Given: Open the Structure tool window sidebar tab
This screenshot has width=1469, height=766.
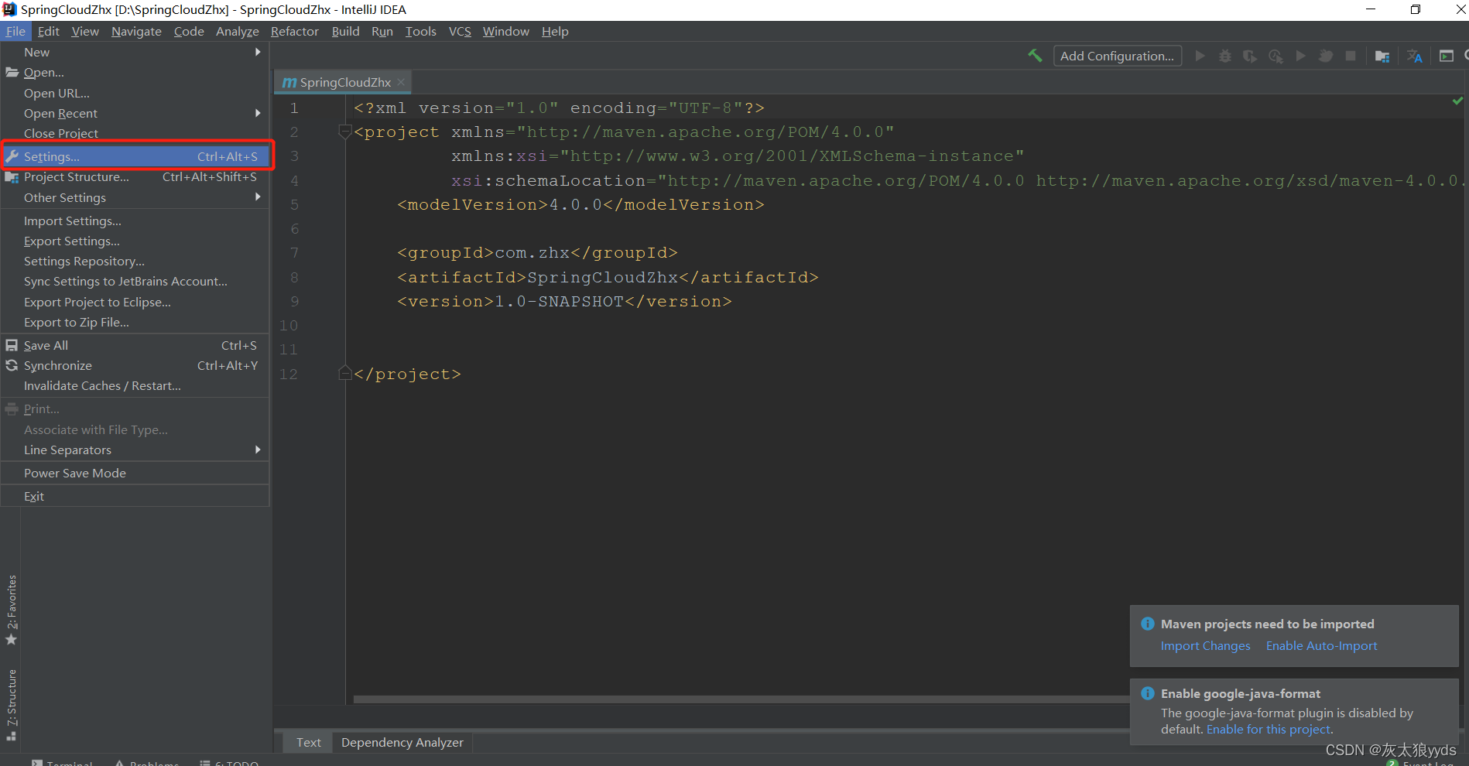Looking at the screenshot, I should point(12,704).
